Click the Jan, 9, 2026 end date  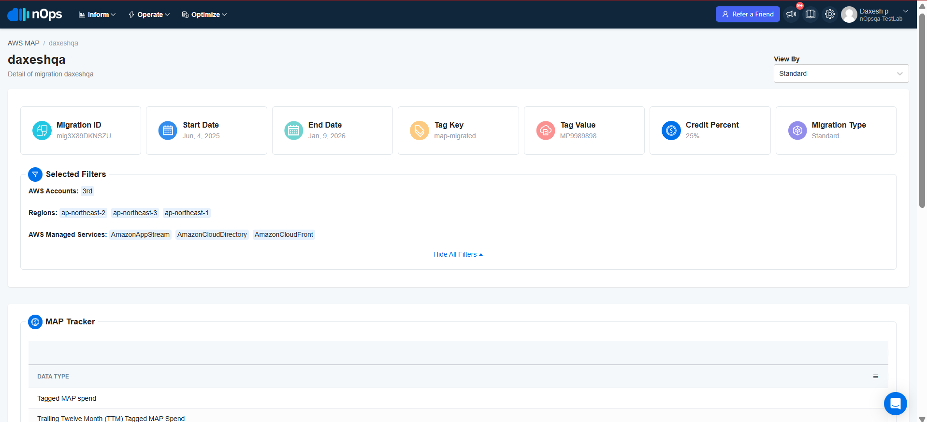(327, 136)
